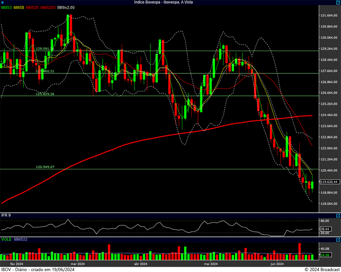Viewport: 341px width, 272px height.
Task: Select the MMS3 moving average label
Action: (x=7, y=8)
